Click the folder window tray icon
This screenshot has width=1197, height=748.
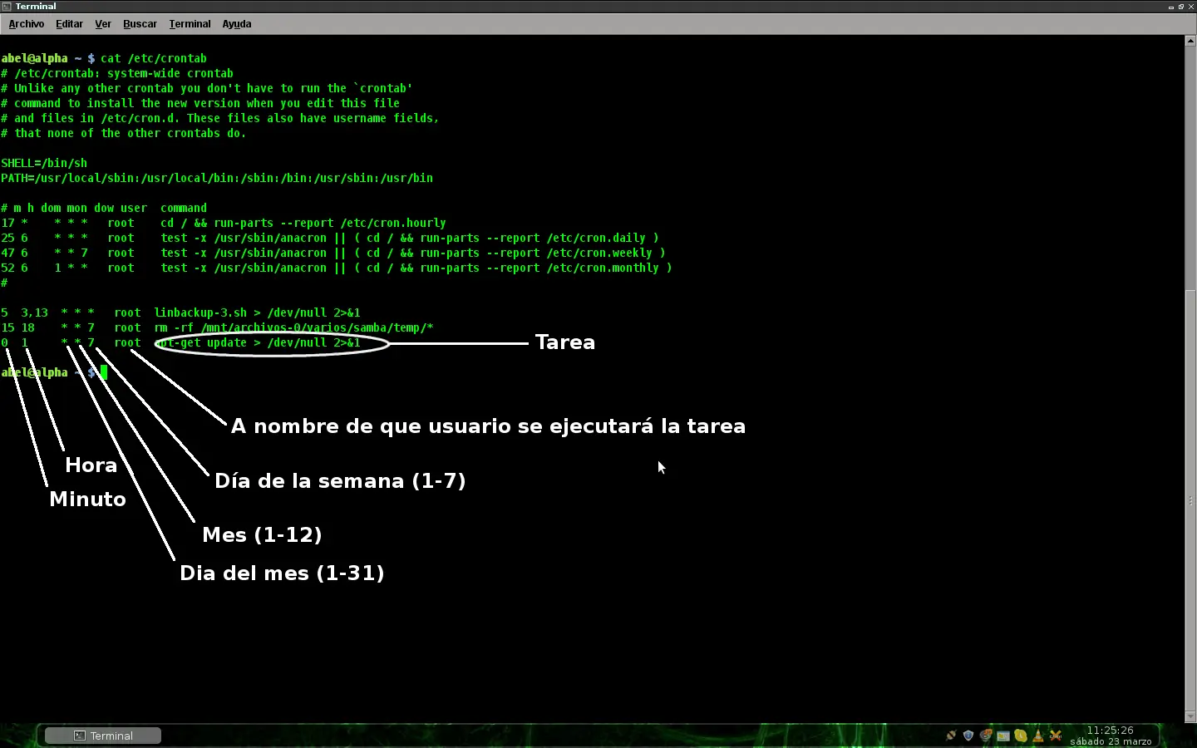pyautogui.click(x=1003, y=736)
